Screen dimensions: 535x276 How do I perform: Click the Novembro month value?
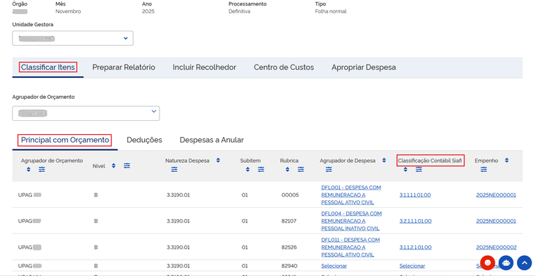(x=68, y=11)
